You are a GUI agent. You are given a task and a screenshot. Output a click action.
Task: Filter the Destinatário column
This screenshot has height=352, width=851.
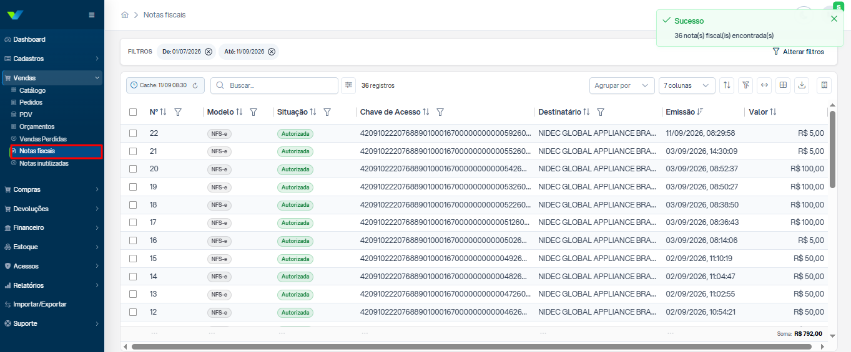point(601,112)
